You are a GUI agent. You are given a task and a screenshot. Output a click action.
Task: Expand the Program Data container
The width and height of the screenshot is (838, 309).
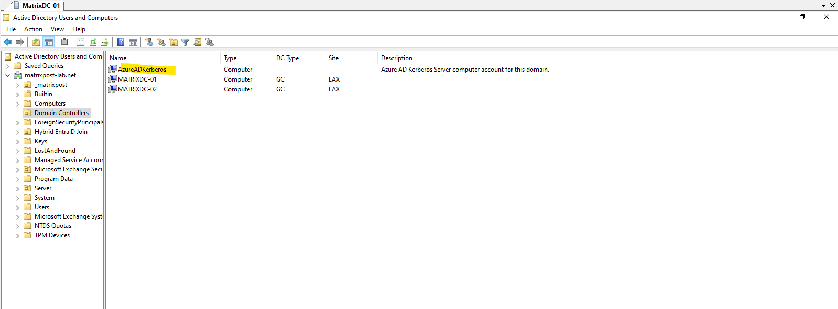pyautogui.click(x=17, y=179)
